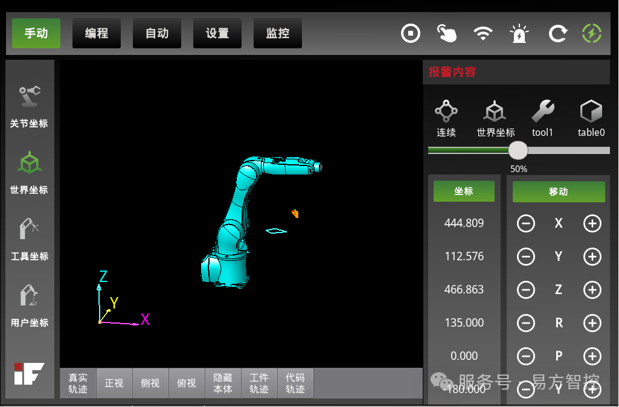This screenshot has height=407, width=619.
Task: Click the Wi-Fi connection icon
Action: click(x=483, y=34)
